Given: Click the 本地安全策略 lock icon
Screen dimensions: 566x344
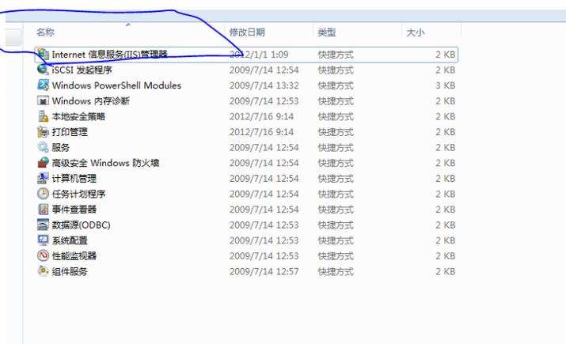Looking at the screenshot, I should pyautogui.click(x=43, y=116).
